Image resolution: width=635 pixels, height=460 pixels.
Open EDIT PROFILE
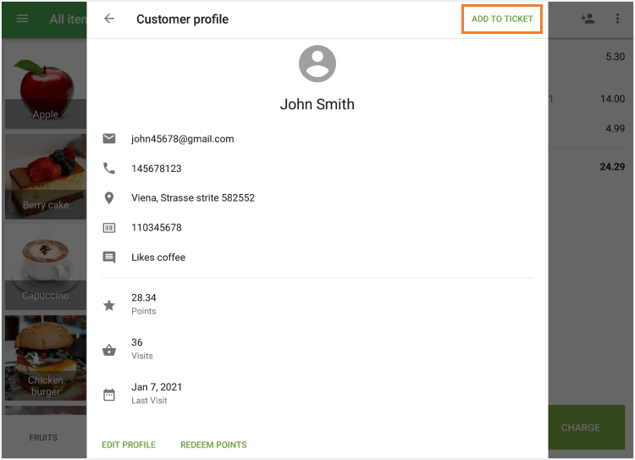tap(129, 445)
